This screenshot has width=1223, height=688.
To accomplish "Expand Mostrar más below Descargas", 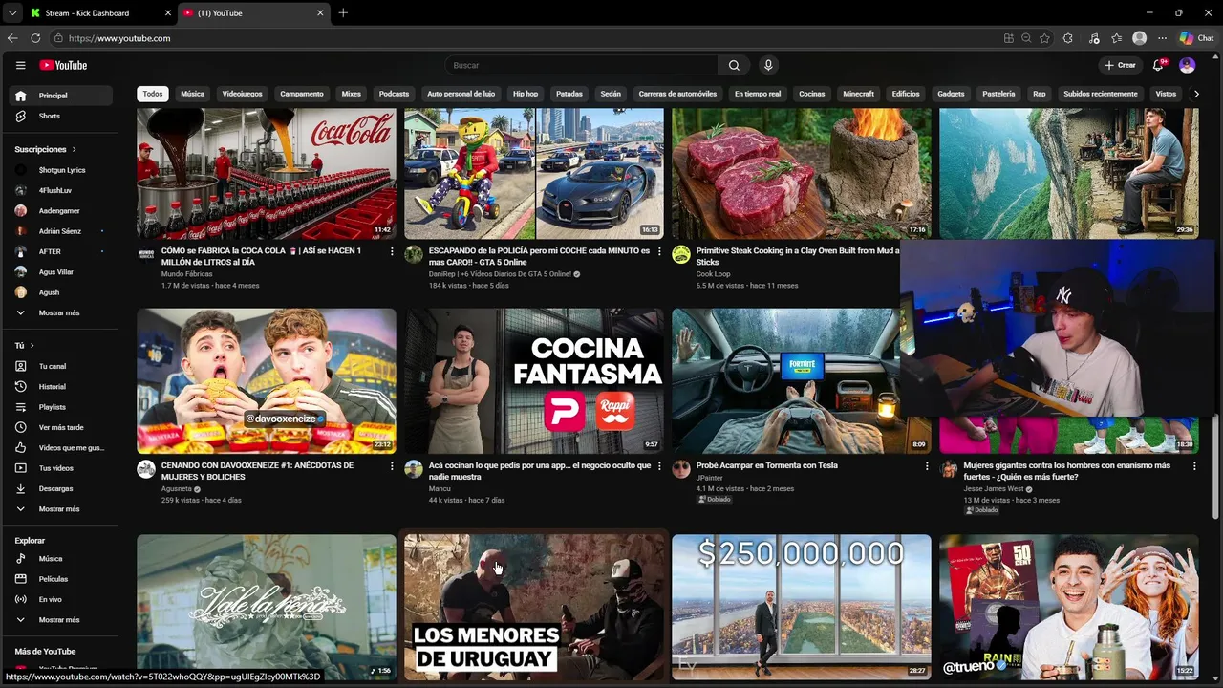I will click(61, 509).
